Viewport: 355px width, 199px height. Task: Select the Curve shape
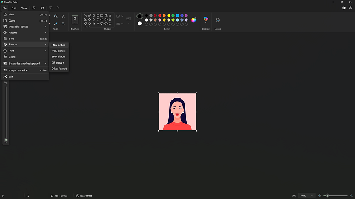pos(89,15)
